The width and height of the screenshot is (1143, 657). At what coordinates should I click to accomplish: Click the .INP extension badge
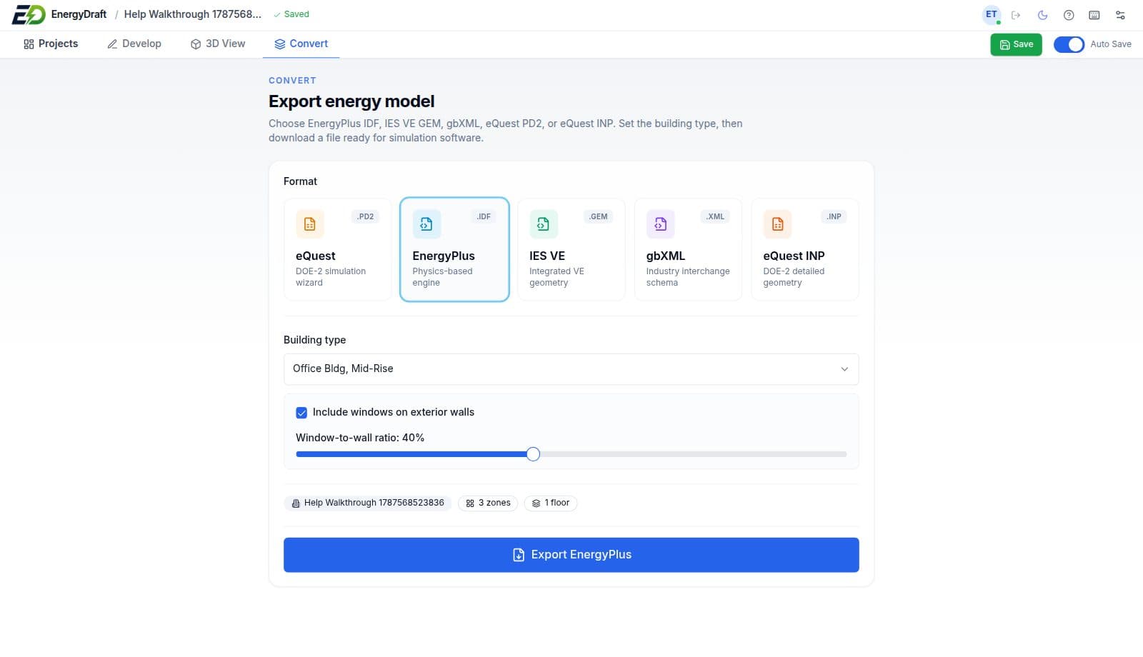point(834,216)
